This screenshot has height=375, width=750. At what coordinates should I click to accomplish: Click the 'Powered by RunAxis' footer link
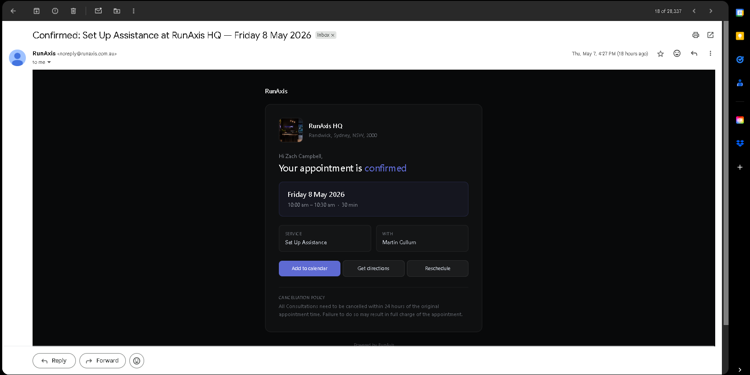(x=374, y=345)
